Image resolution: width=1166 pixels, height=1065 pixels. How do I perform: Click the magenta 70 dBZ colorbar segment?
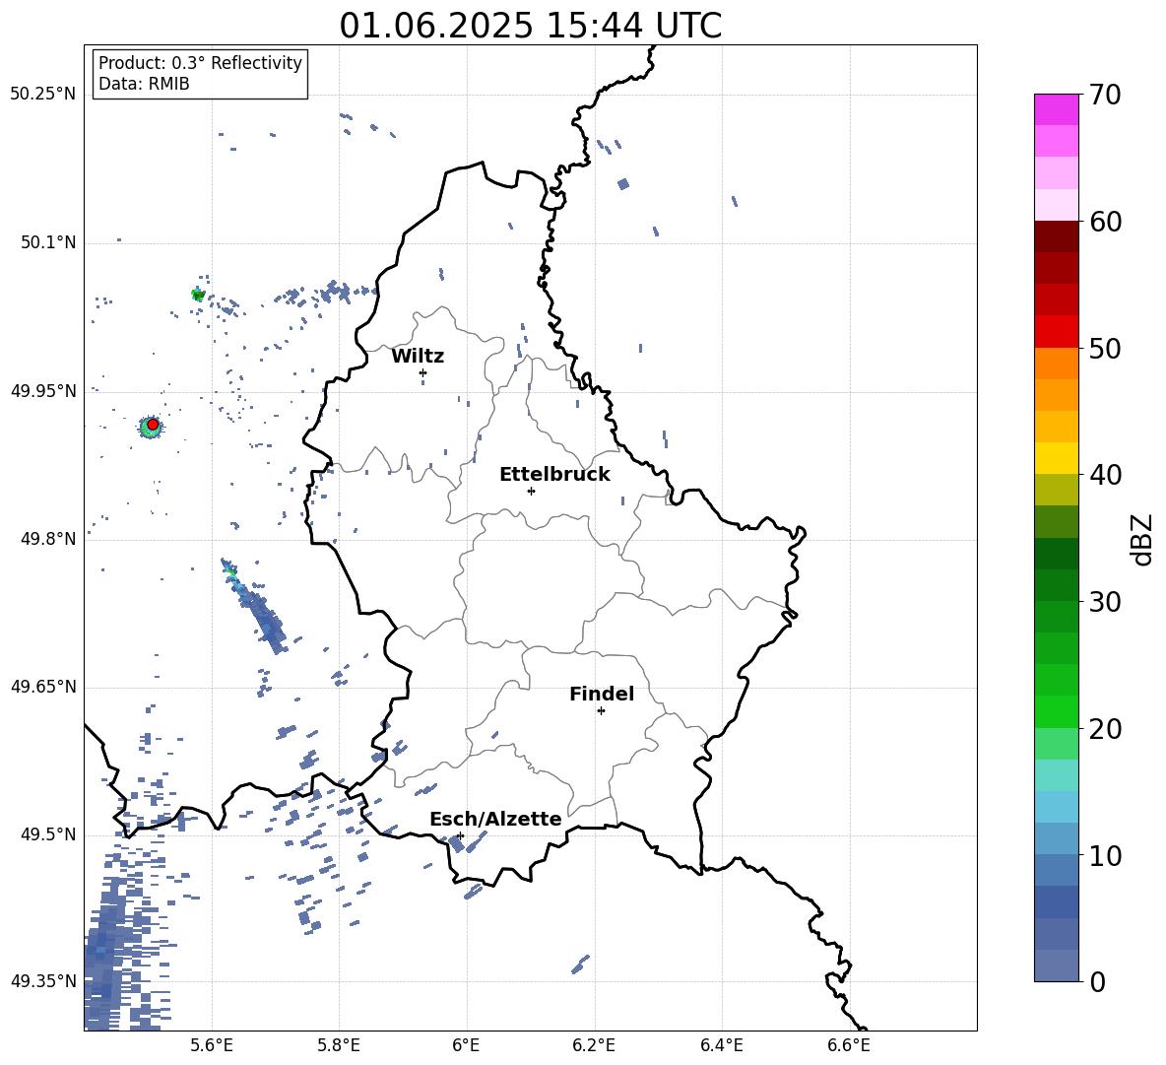1056,109
